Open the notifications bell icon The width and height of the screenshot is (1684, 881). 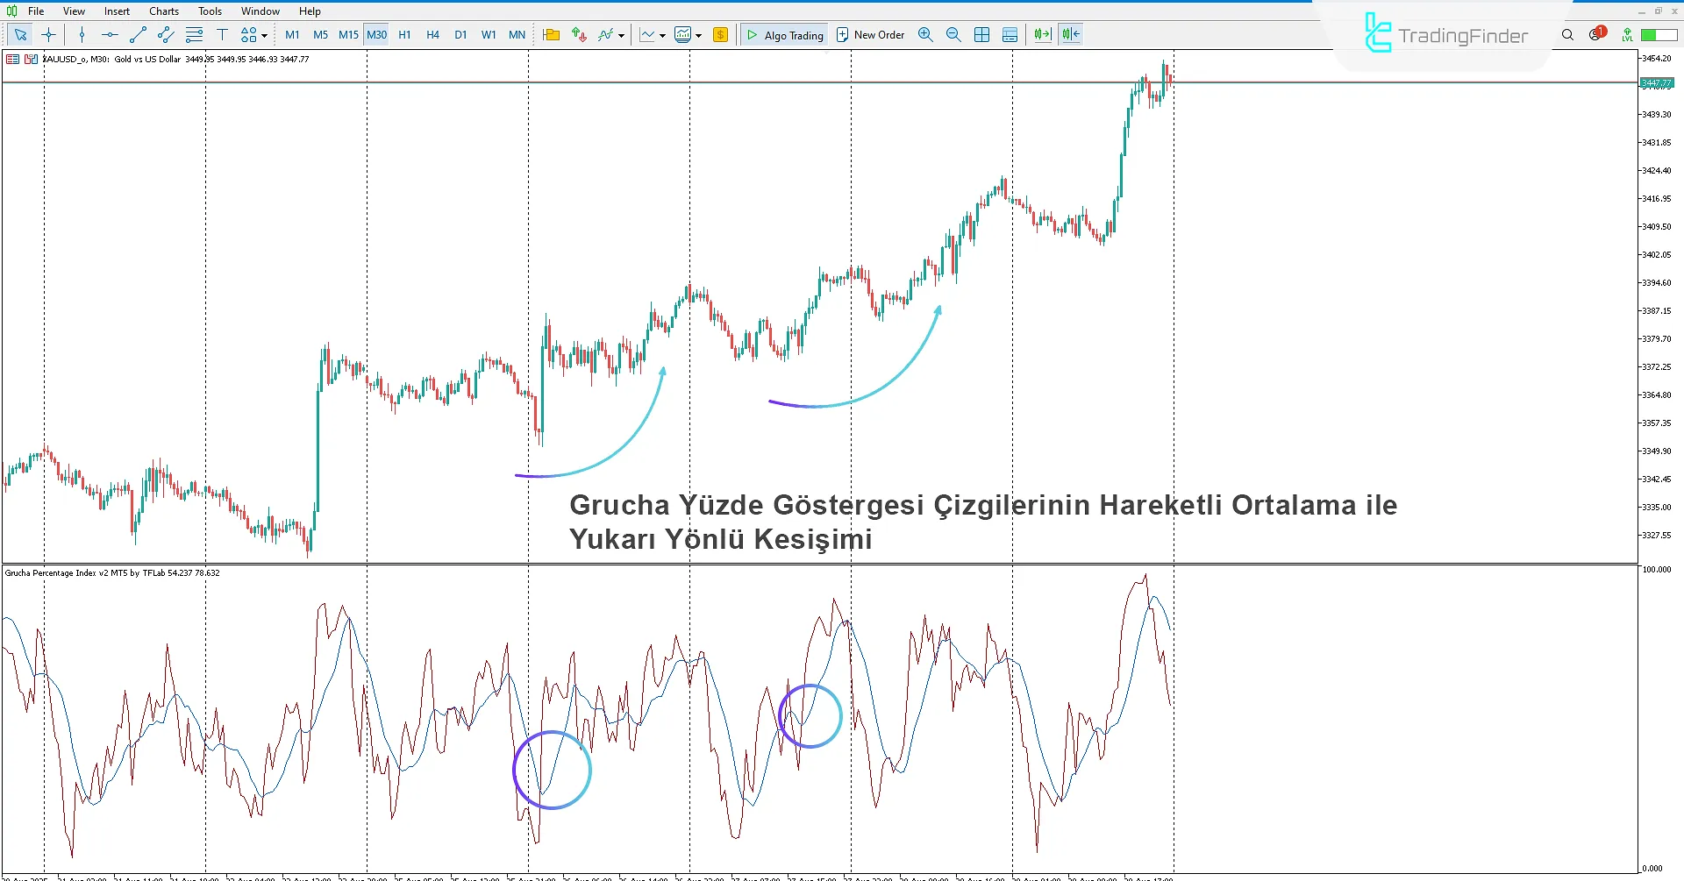pos(1595,34)
